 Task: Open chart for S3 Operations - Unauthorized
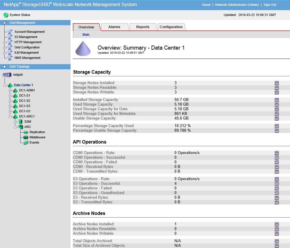tap(276, 193)
